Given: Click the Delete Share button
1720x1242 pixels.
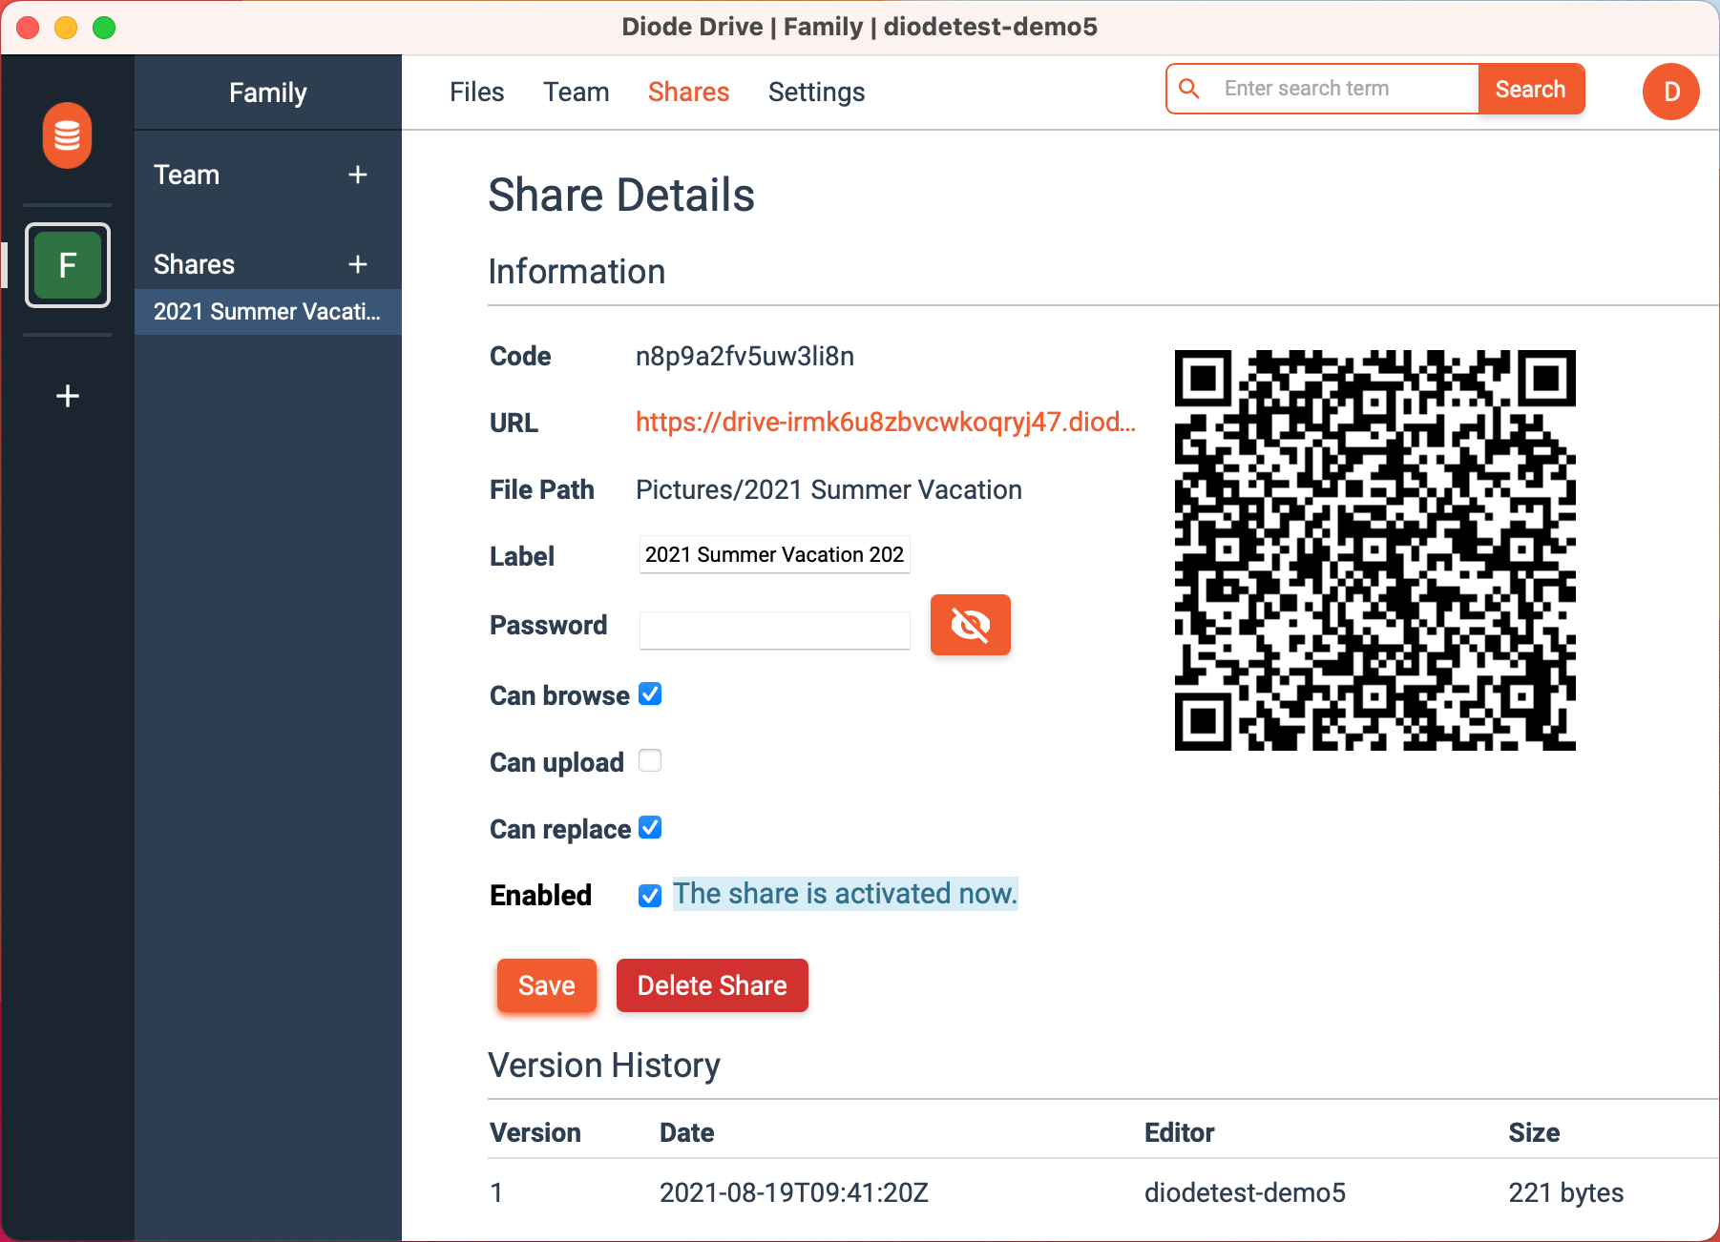Looking at the screenshot, I should click(712, 985).
